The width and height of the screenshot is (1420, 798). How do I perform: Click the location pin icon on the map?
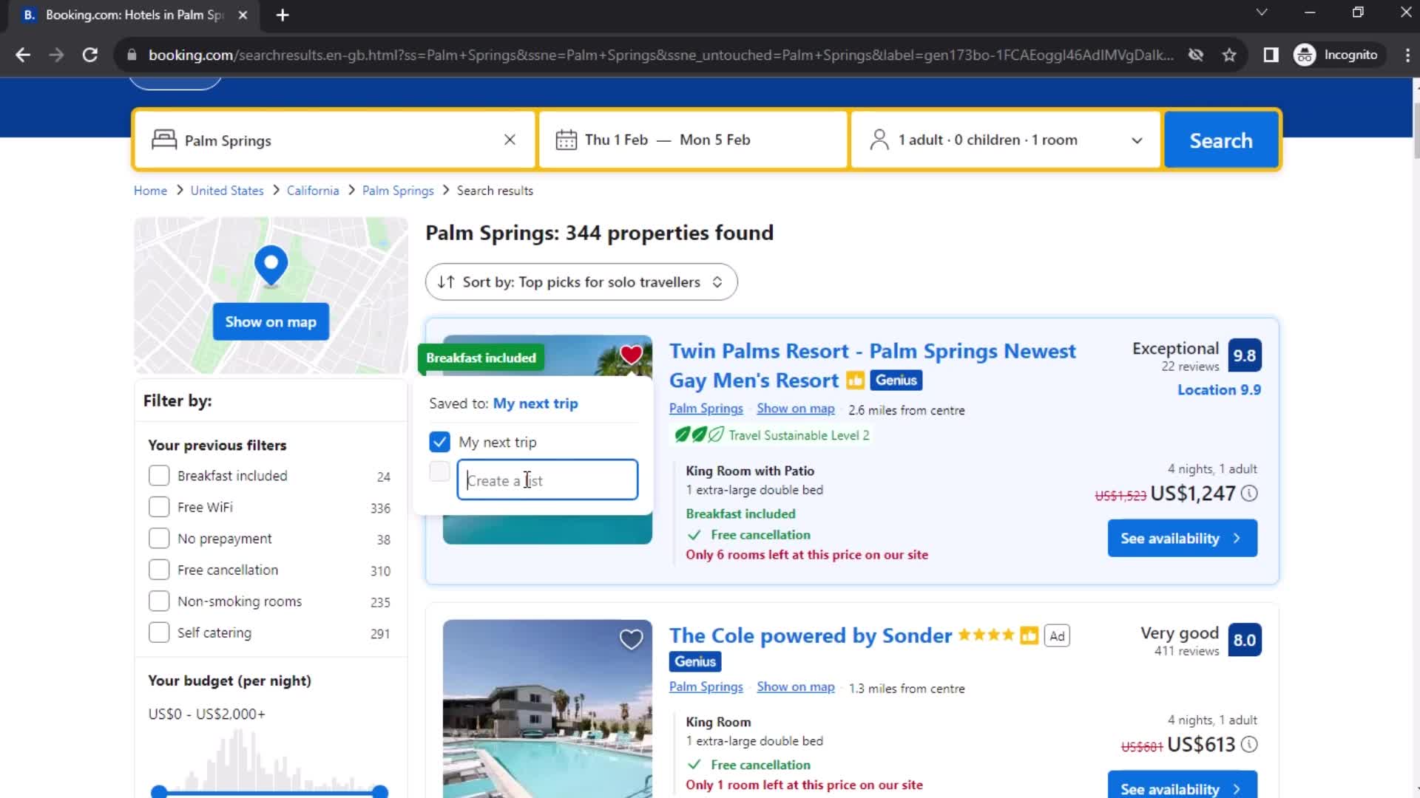(271, 265)
